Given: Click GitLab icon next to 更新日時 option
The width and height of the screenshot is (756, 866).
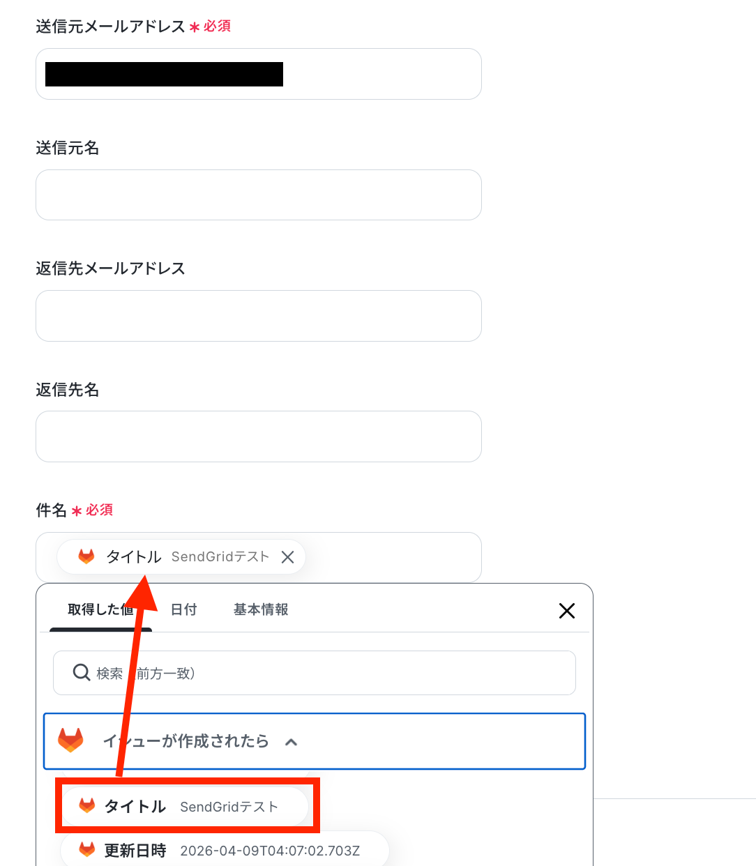Looking at the screenshot, I should click(87, 849).
